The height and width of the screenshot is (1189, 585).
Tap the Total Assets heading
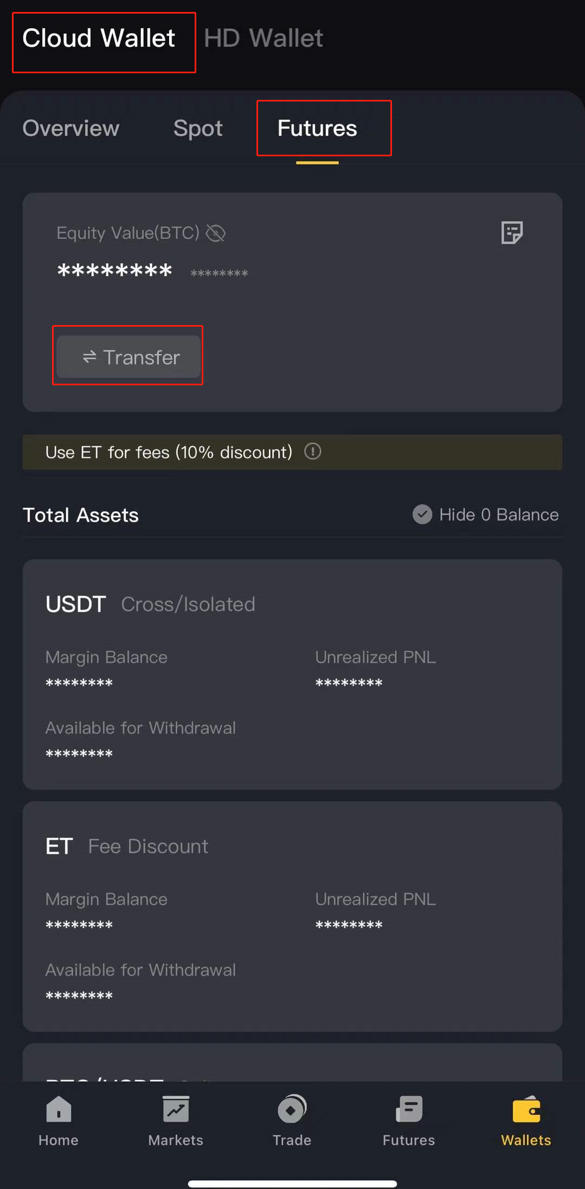[81, 515]
